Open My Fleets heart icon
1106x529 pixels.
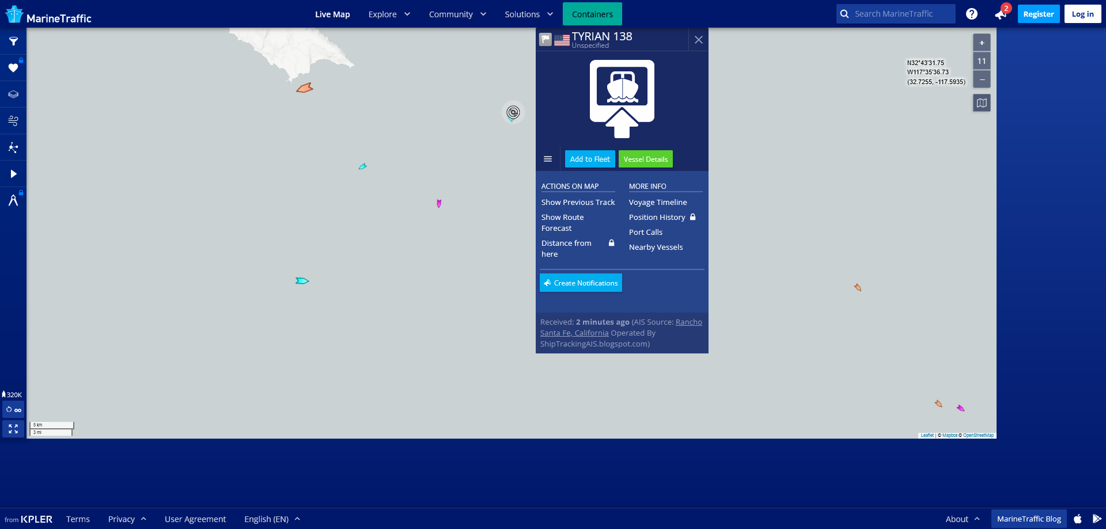click(13, 68)
